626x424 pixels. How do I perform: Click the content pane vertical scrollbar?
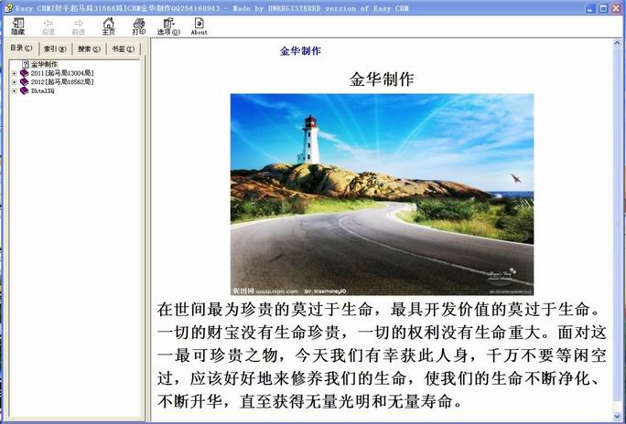point(619,228)
